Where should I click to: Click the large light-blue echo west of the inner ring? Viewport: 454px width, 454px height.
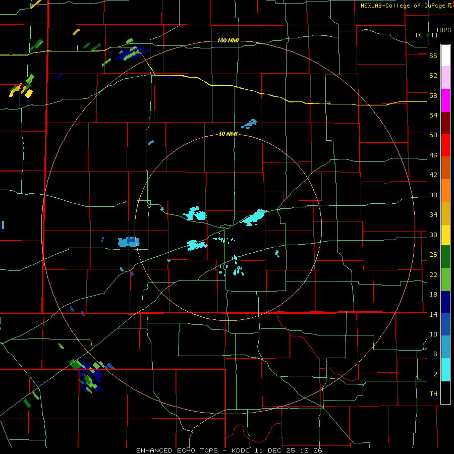pos(129,242)
